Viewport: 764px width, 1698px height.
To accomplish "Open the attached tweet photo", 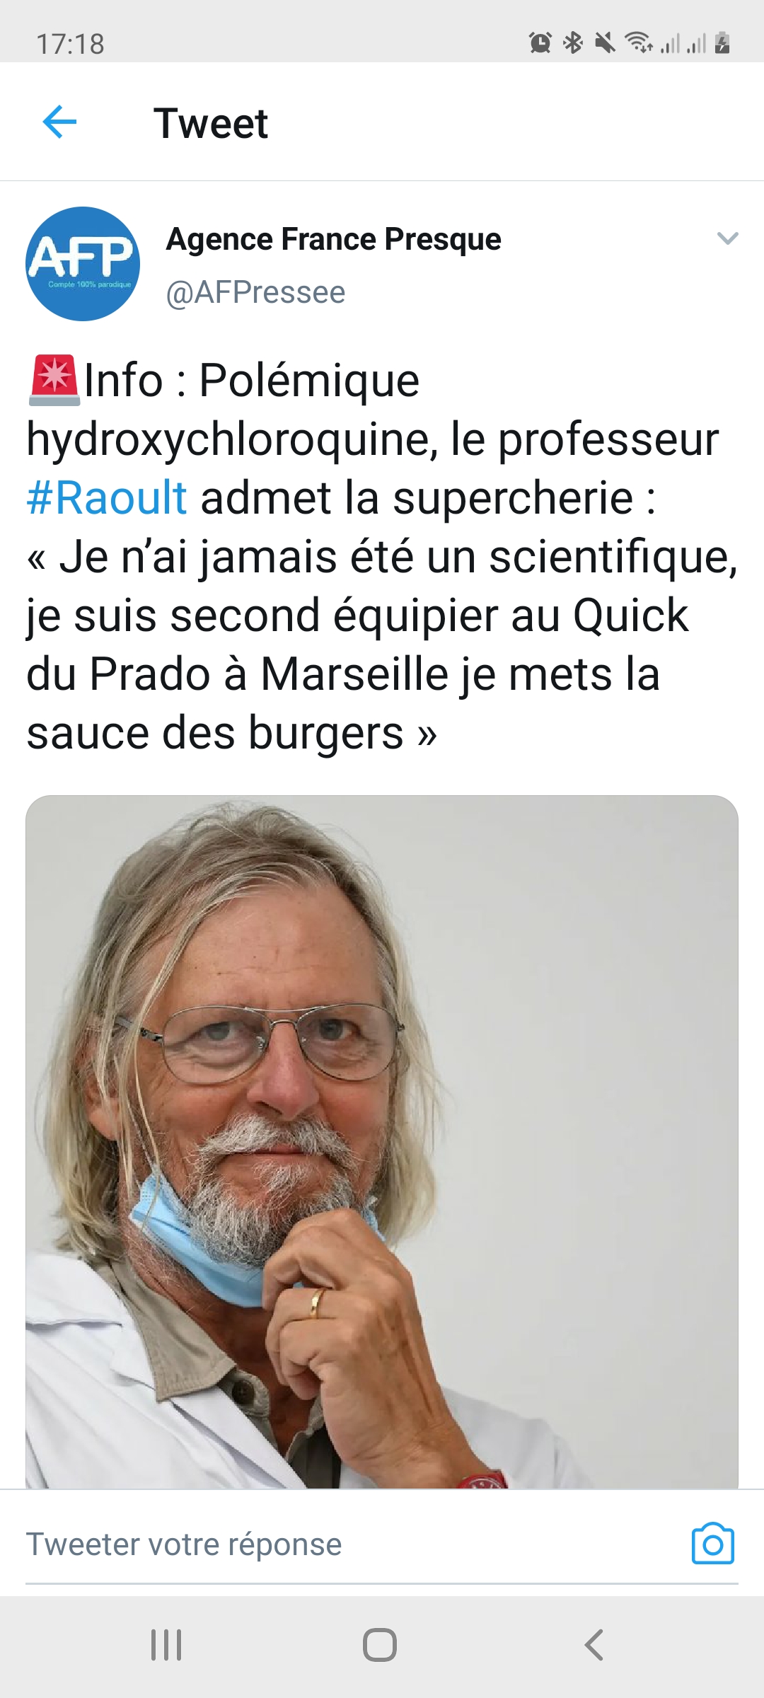I will [x=382, y=1142].
